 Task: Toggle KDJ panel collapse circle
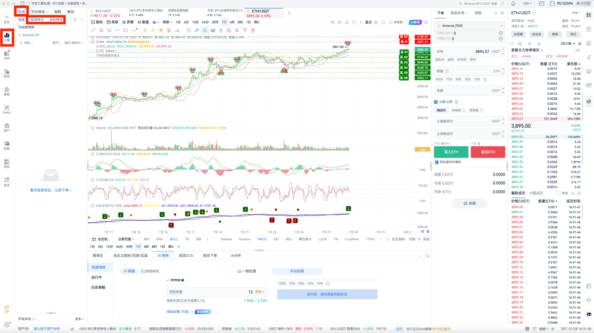click(x=93, y=180)
